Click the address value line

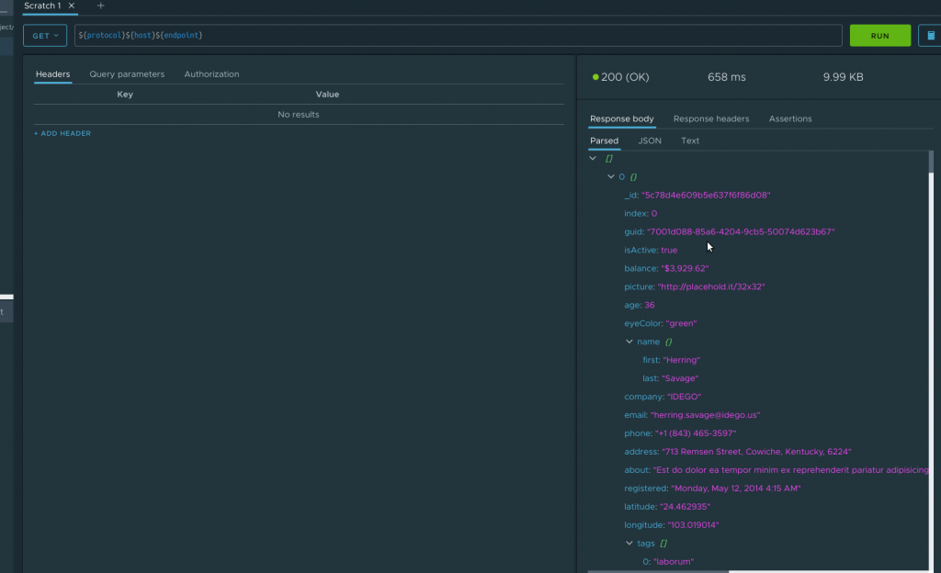[756, 451]
